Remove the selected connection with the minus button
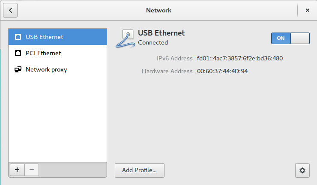 coord(32,169)
